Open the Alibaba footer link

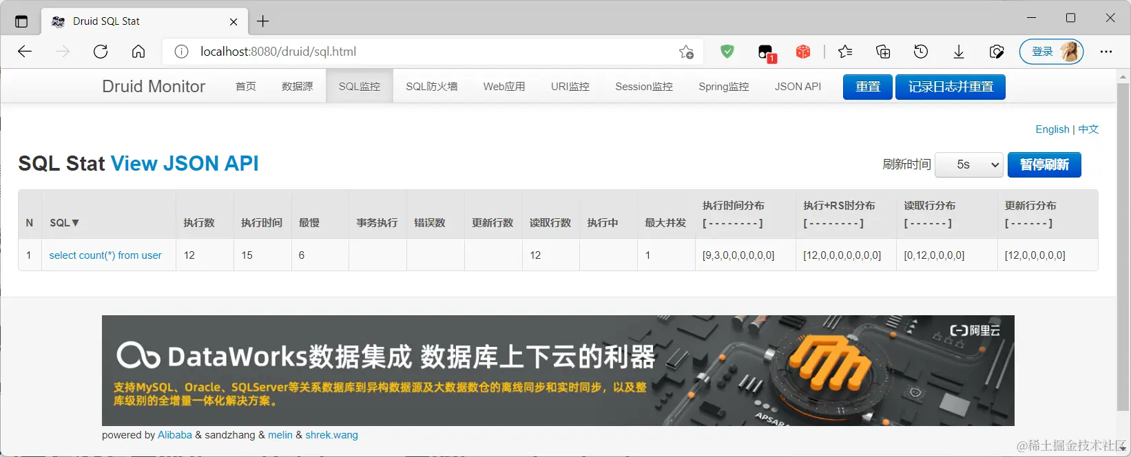pos(175,435)
